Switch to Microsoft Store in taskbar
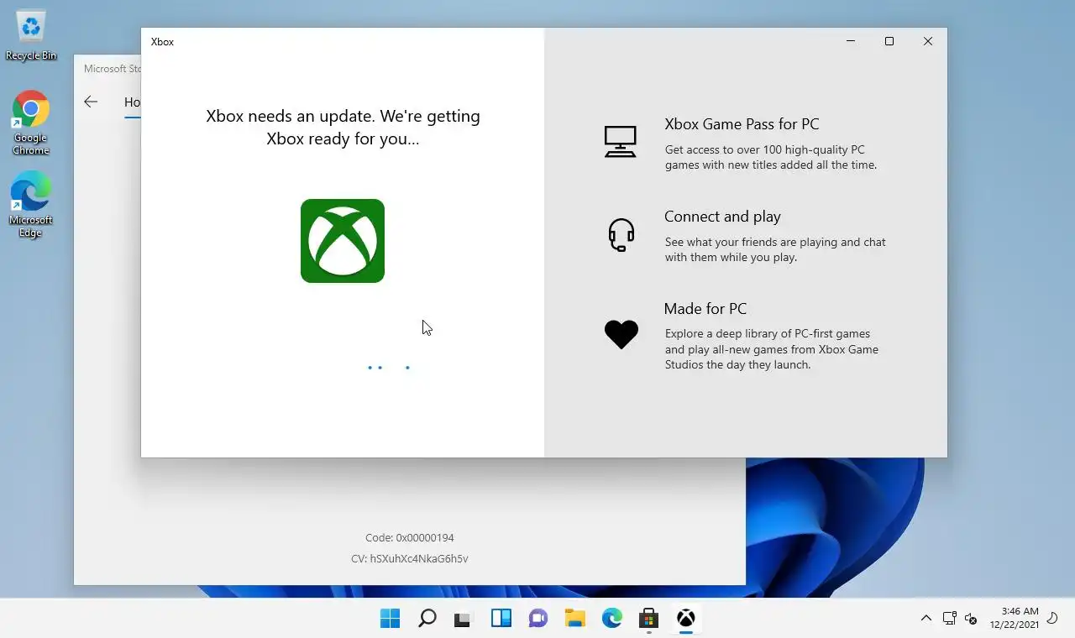The width and height of the screenshot is (1075, 638). tap(648, 619)
